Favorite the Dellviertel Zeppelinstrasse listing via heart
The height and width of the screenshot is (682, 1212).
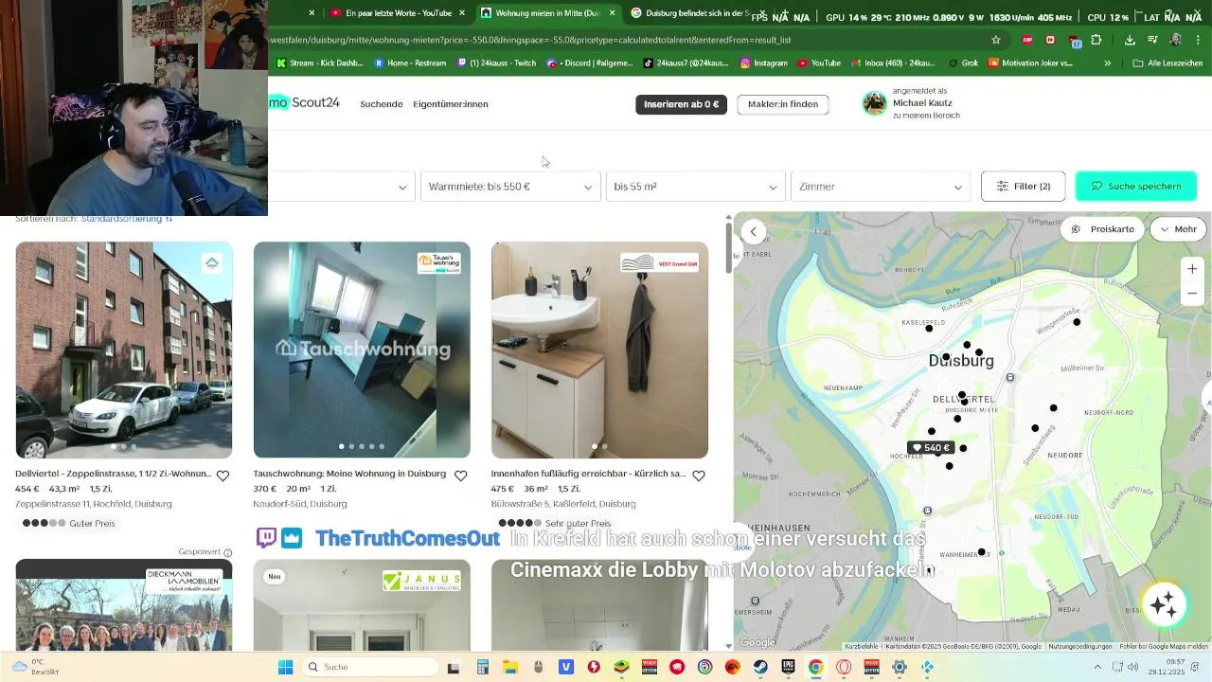pos(223,476)
